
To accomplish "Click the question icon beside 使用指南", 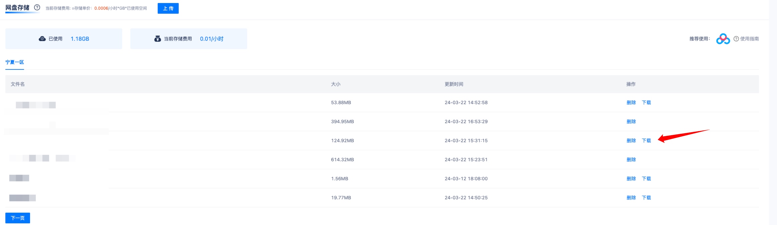I will tap(736, 39).
